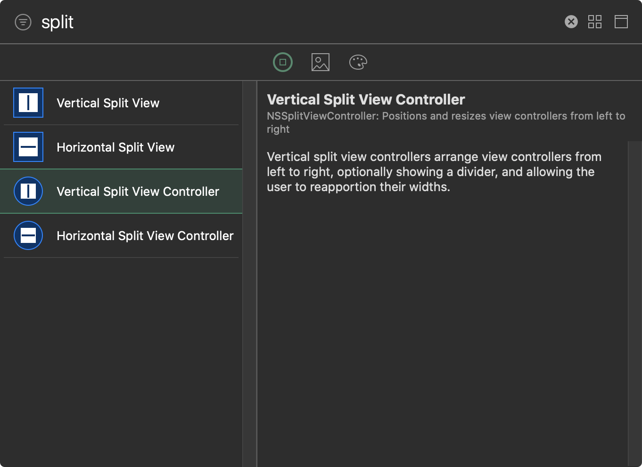The height and width of the screenshot is (467, 642).
Task: Toggle the details pane display icon
Action: coord(621,22)
